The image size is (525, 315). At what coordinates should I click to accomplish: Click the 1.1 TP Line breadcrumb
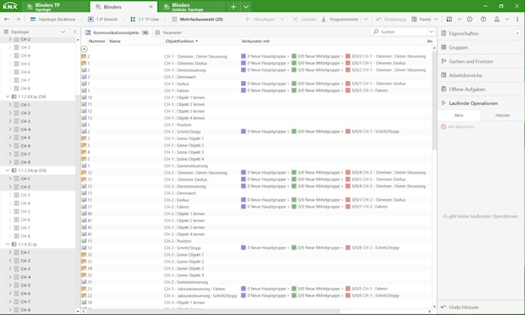[x=144, y=19]
